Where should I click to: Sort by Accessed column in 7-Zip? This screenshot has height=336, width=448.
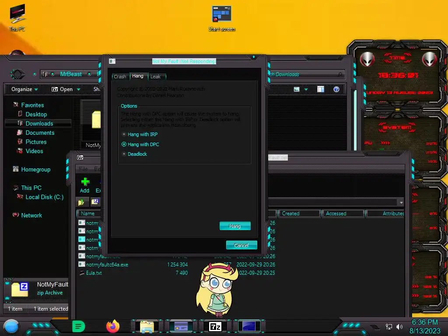[343, 213]
